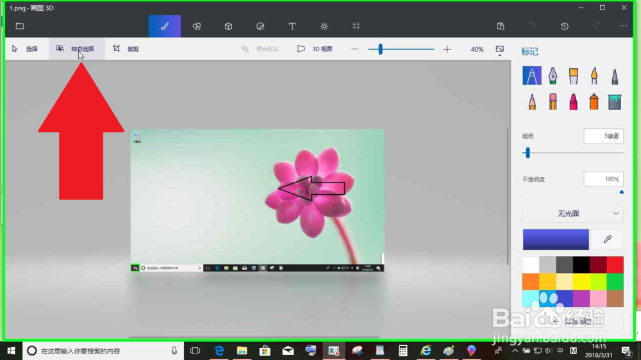641x360 pixels.
Task: Select the Oil brush
Action: [574, 76]
